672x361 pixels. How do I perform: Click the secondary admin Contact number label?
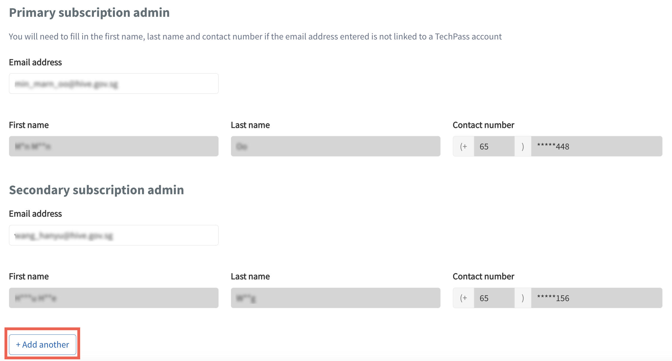483,276
